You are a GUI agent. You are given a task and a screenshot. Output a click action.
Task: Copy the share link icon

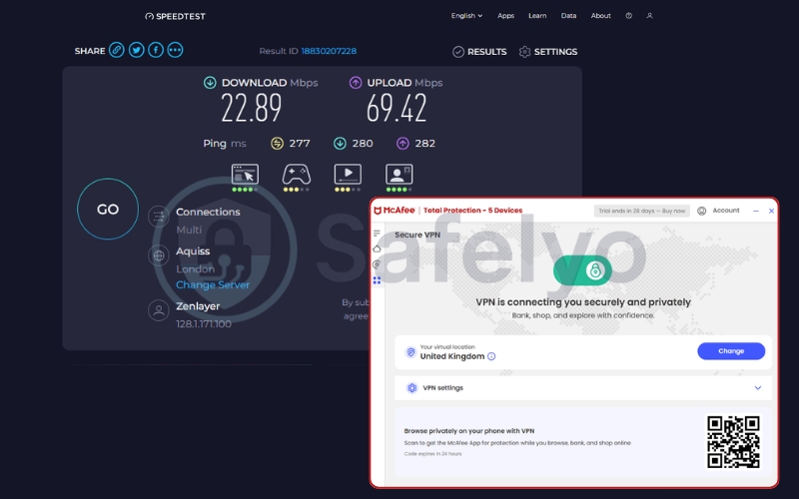pyautogui.click(x=117, y=50)
